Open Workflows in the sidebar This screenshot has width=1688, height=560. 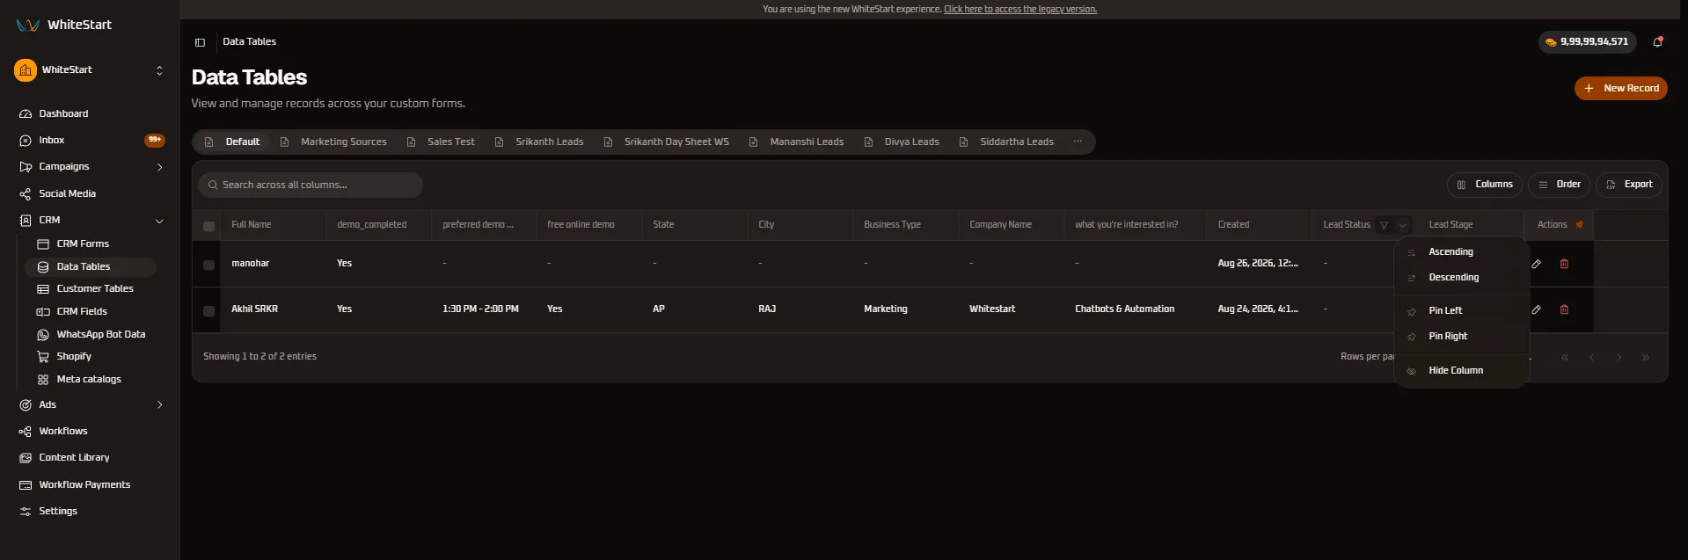[63, 431]
